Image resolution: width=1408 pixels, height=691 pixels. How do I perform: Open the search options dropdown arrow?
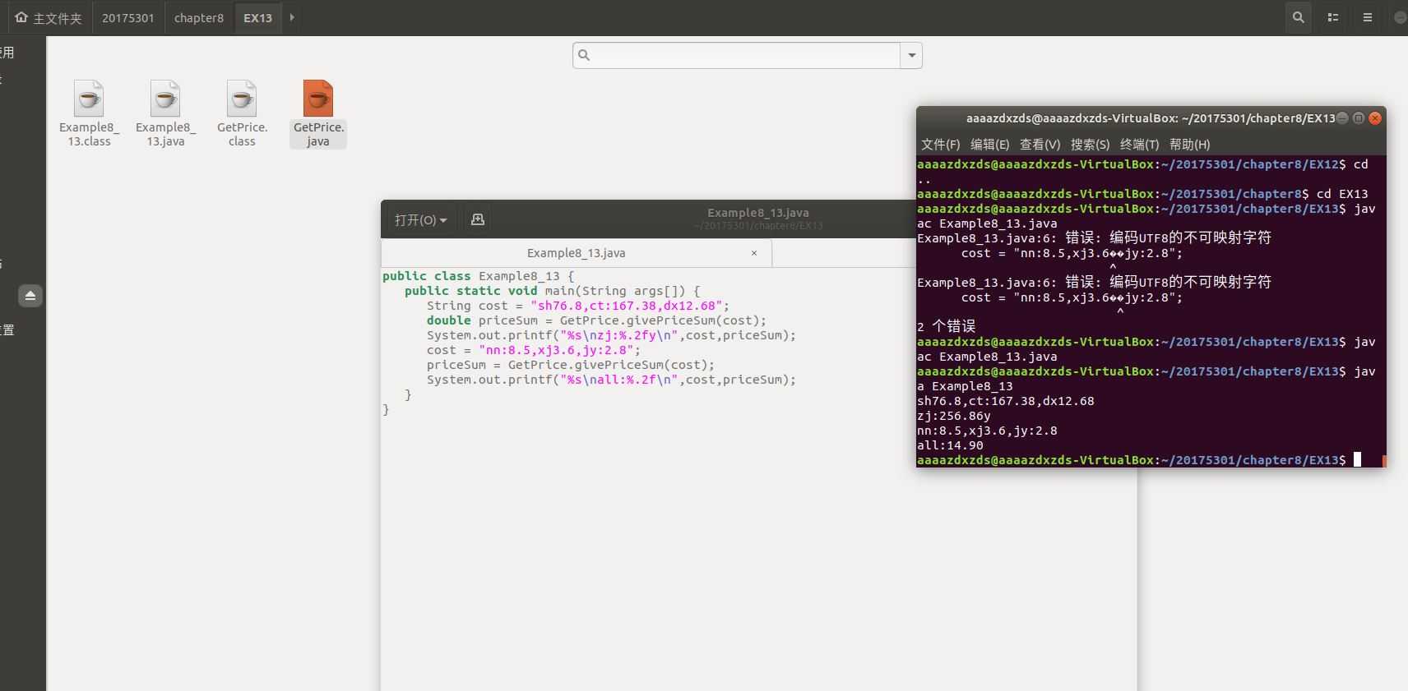(911, 55)
